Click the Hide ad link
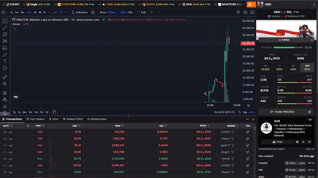318x178 pixels. (310, 149)
